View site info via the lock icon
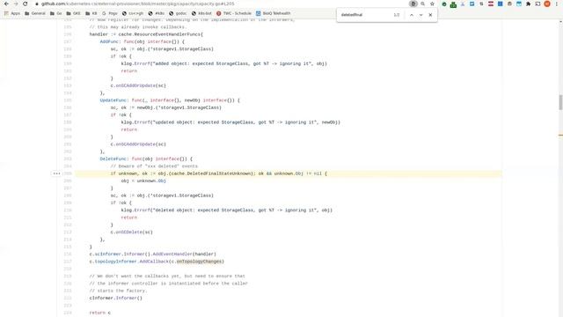The height and width of the screenshot is (317, 563). (37, 4)
